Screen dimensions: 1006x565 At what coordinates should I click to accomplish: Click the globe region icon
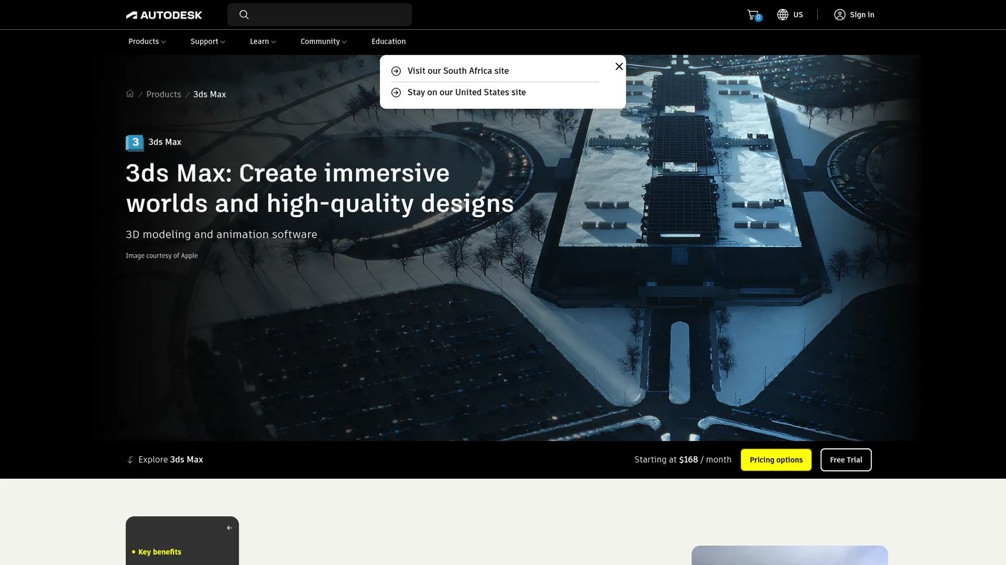click(x=783, y=15)
